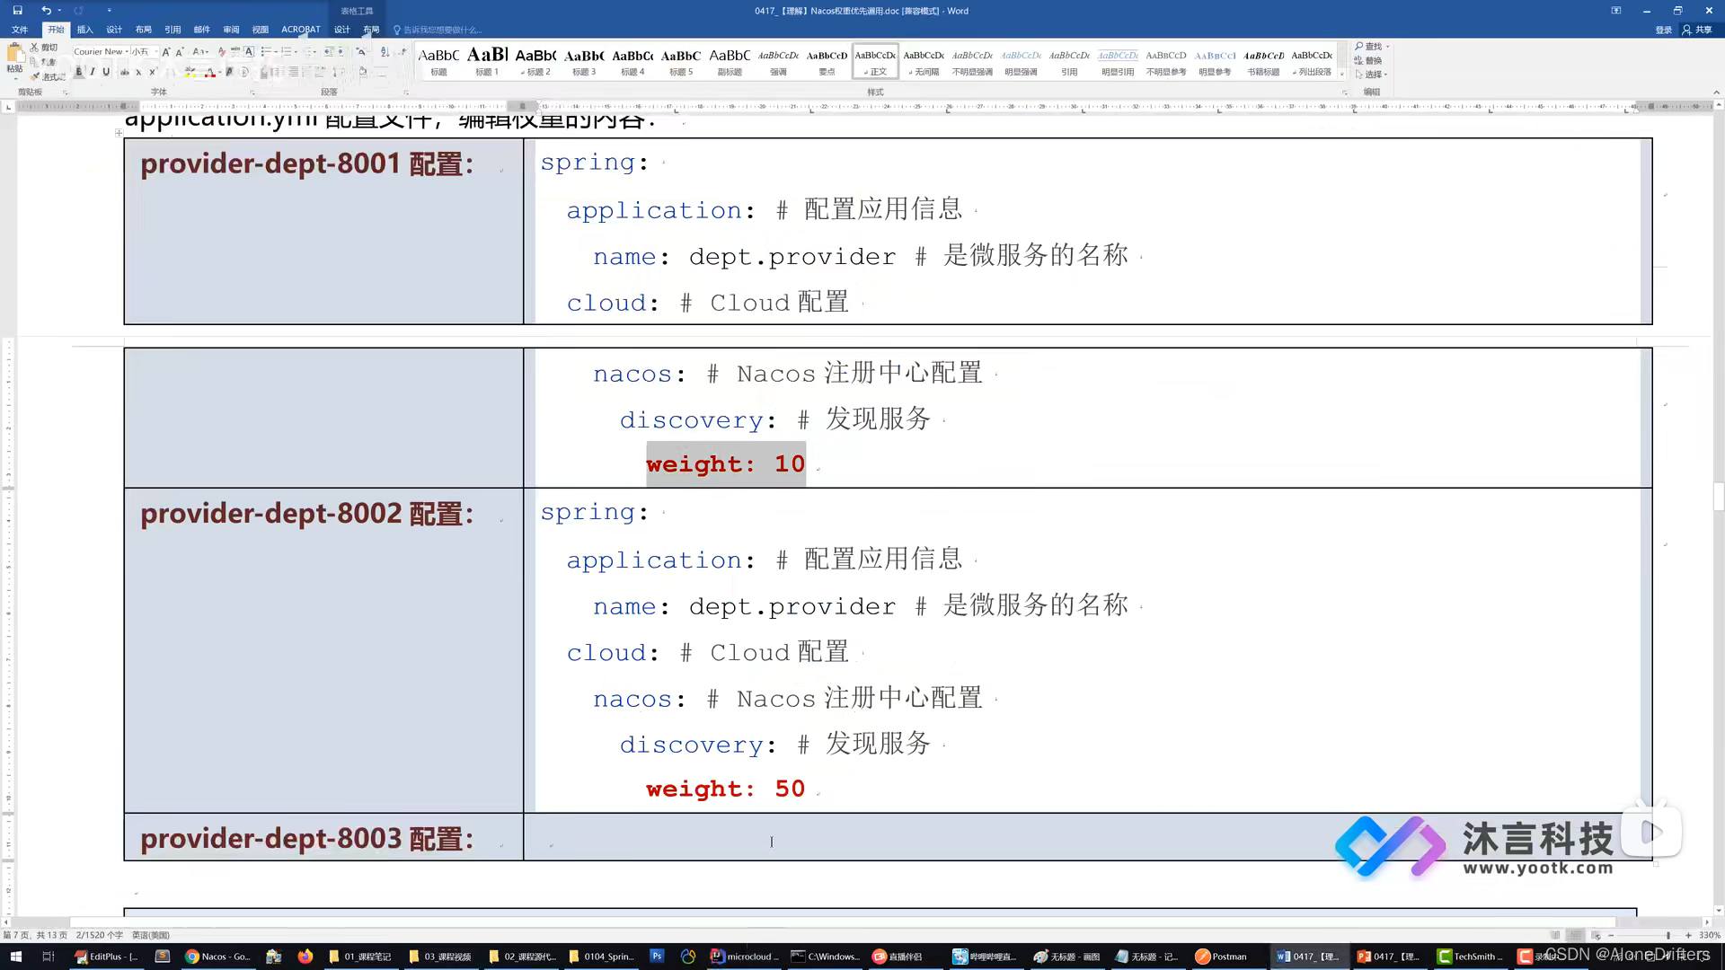This screenshot has width=1725, height=970.
Task: Open the ACROBAT ribbon tab
Action: (x=300, y=30)
